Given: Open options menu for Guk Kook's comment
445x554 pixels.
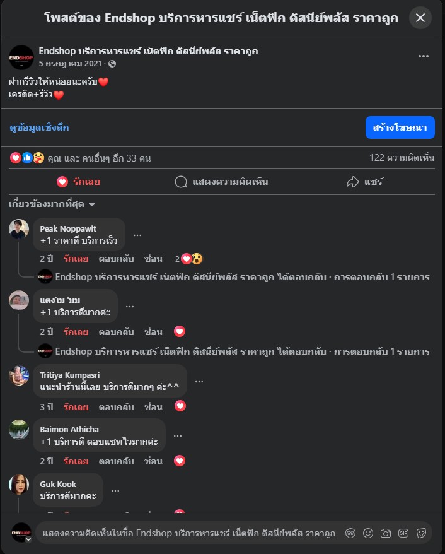Looking at the screenshot, I should [x=115, y=490].
